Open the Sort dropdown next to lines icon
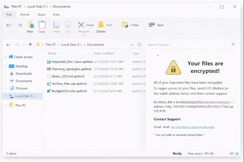244x162 pixels. click(168, 25)
